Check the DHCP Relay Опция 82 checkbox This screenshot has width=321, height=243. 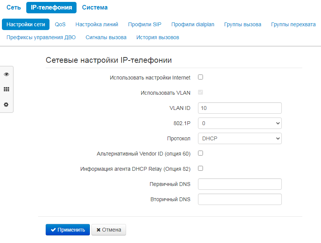coord(201,168)
